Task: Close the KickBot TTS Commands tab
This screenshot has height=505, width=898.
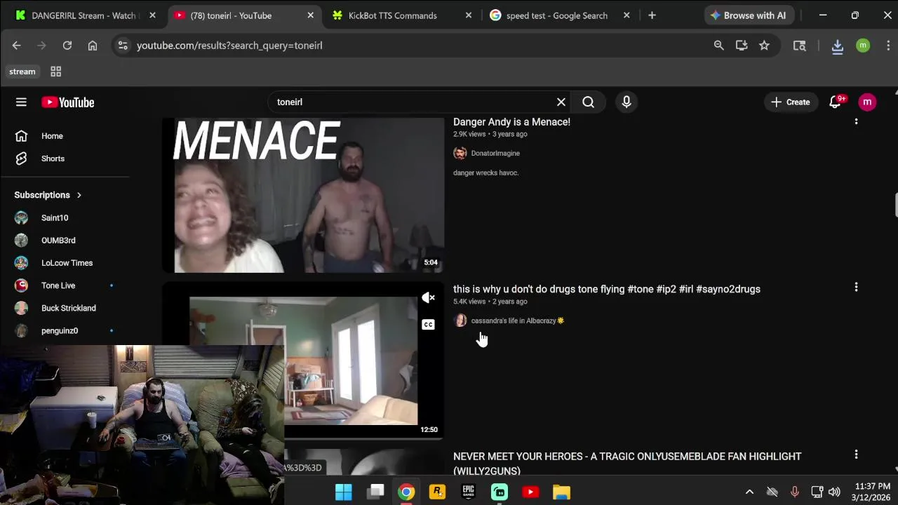Action: pyautogui.click(x=468, y=15)
